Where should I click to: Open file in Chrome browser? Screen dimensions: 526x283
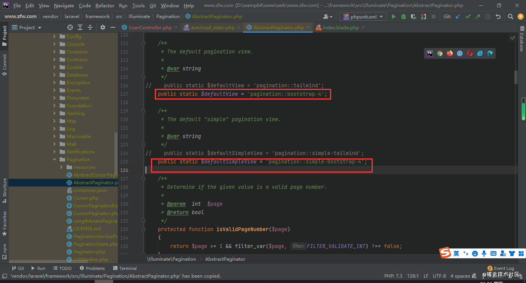[440, 53]
